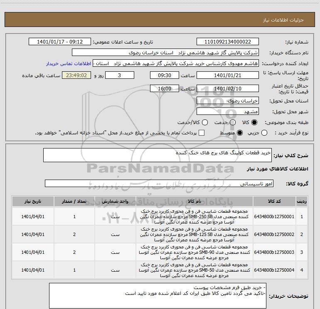Viewport: 320px width, 309px height.
Task: Click the goods group field امور تاسیساتی
Action: coord(159,183)
